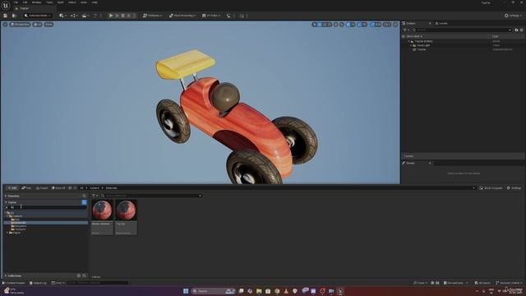Click the Unreal Engine logo icon
This screenshot has height=296, width=526.
[x=6, y=6]
